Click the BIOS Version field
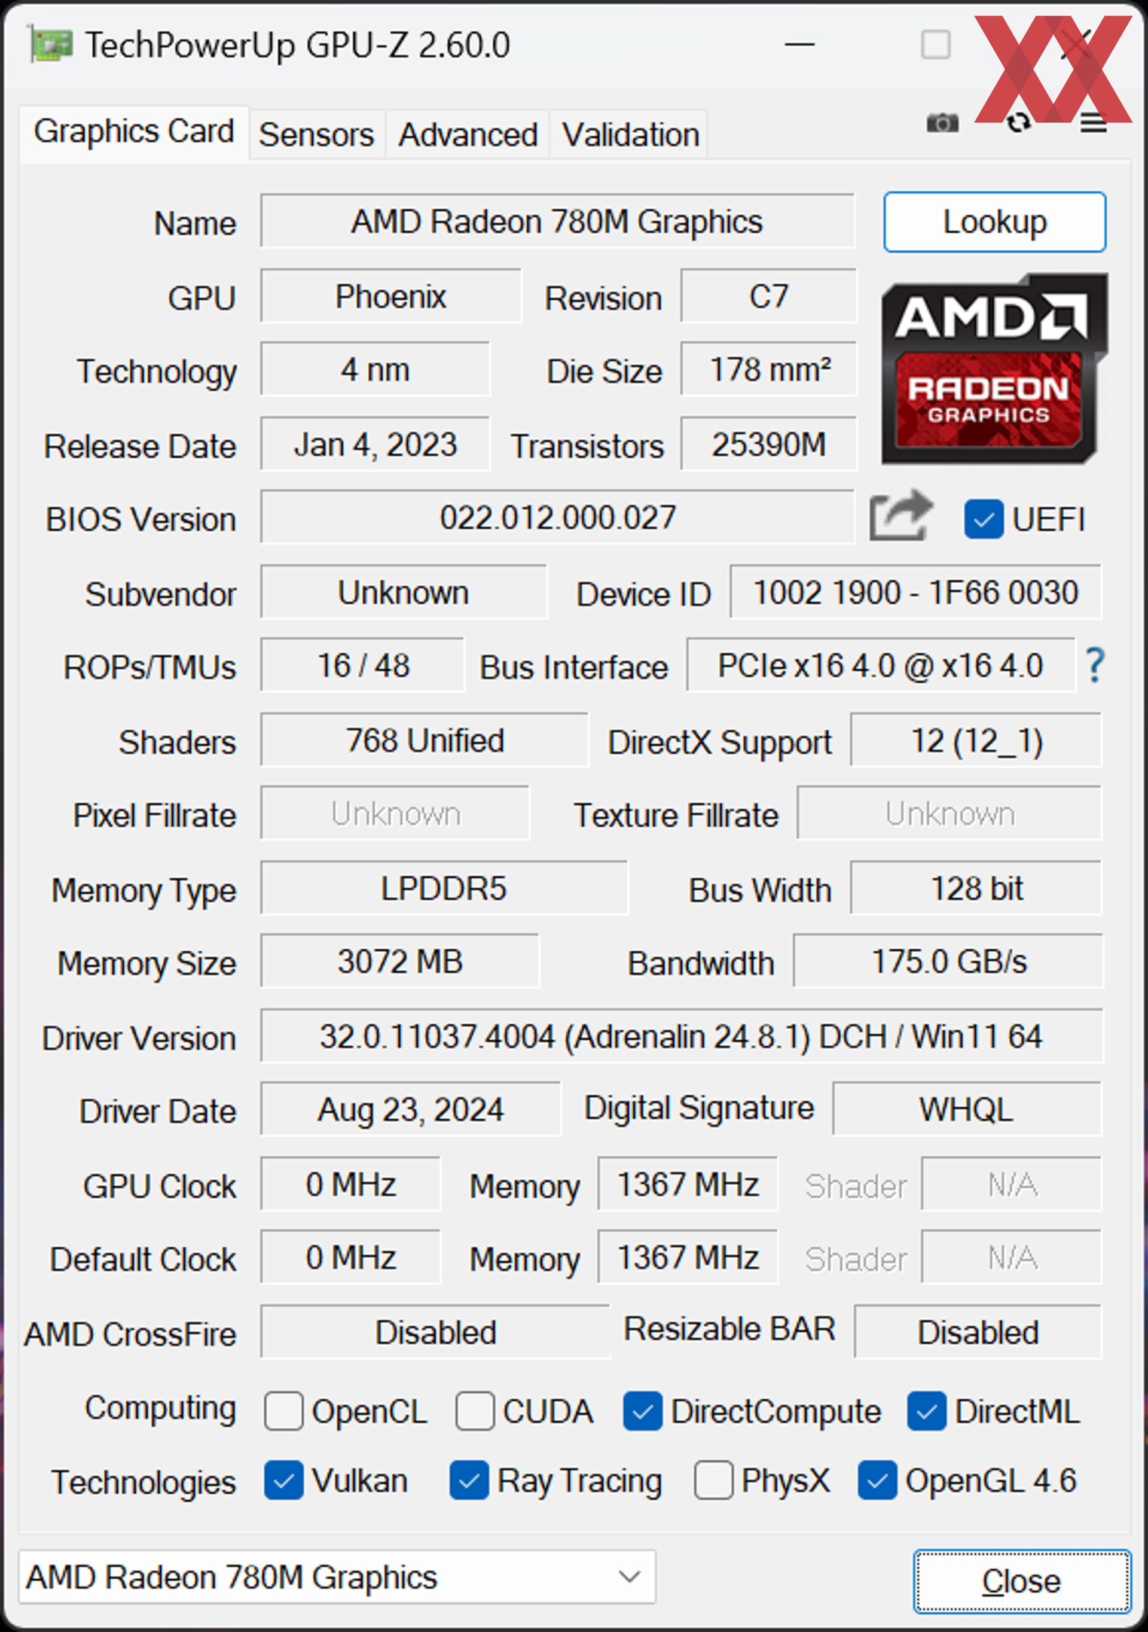The image size is (1148, 1632). tap(558, 517)
